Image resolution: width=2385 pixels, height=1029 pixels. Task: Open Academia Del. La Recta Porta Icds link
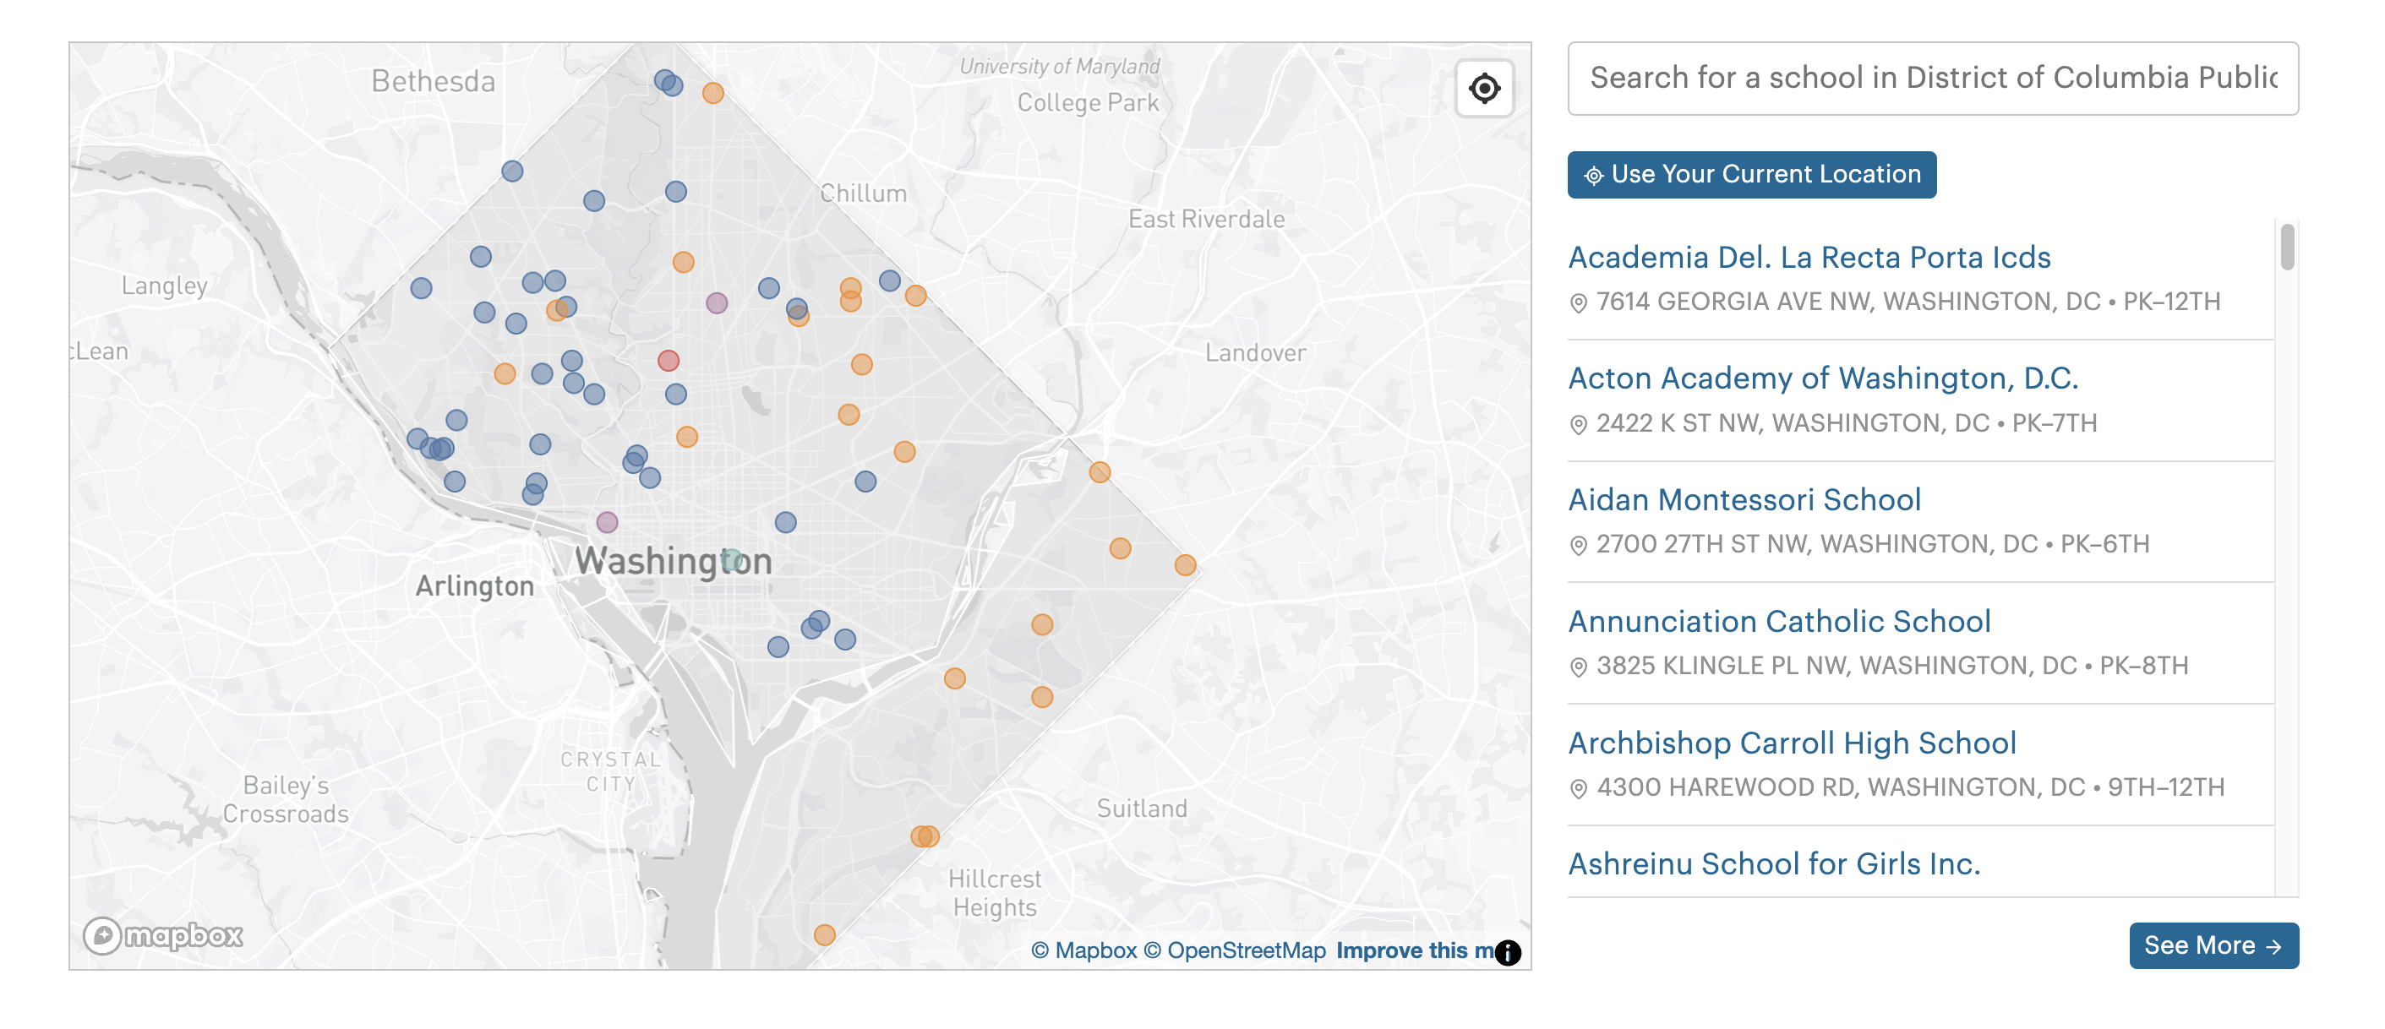(x=1809, y=257)
